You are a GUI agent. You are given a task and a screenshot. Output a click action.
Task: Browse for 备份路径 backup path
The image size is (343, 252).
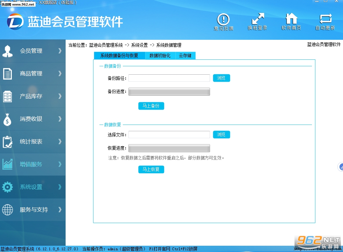click(221, 78)
